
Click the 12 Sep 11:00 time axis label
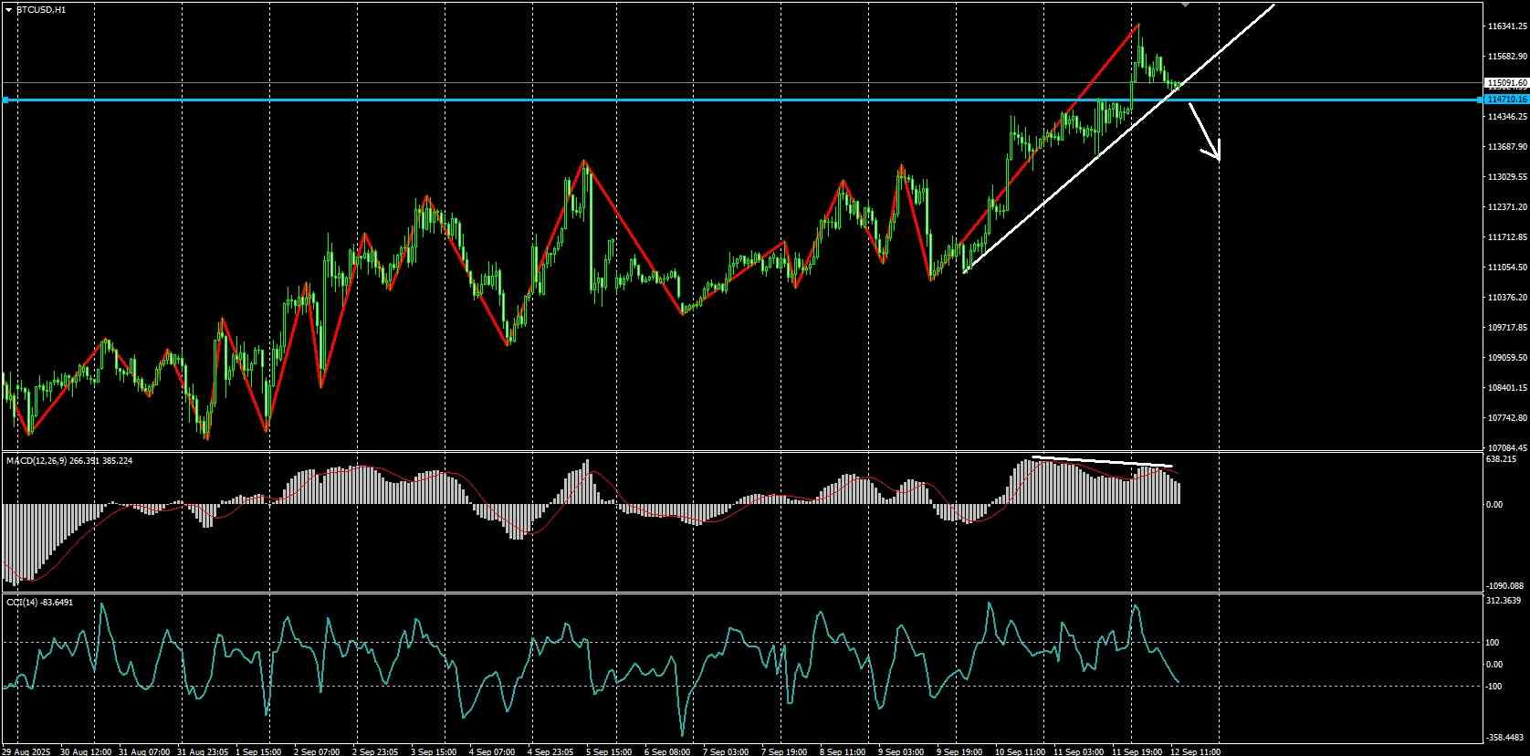click(1195, 751)
